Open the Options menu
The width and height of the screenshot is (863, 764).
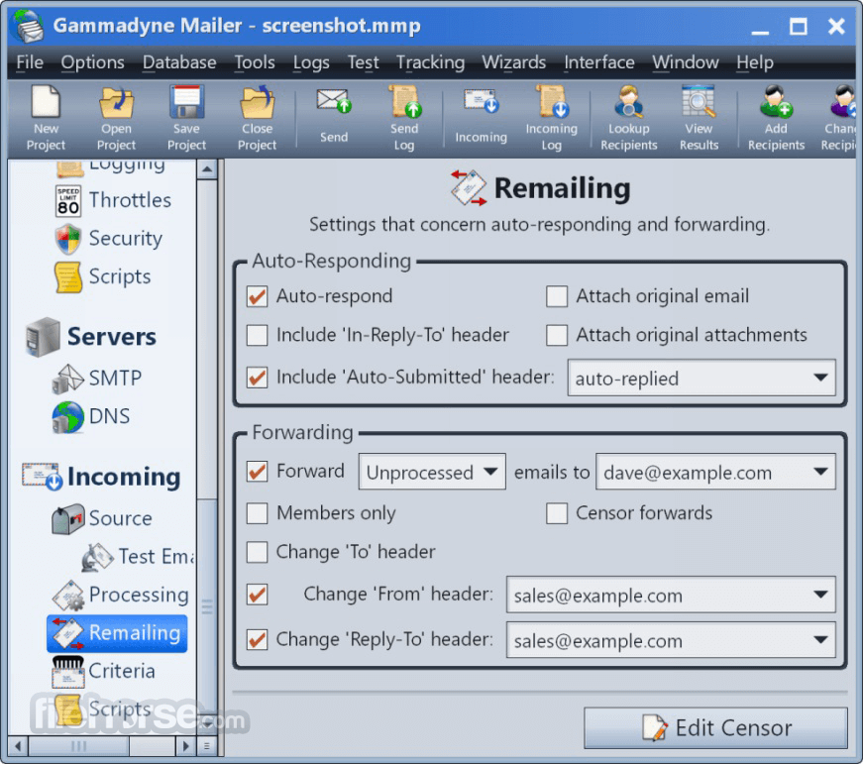point(92,62)
